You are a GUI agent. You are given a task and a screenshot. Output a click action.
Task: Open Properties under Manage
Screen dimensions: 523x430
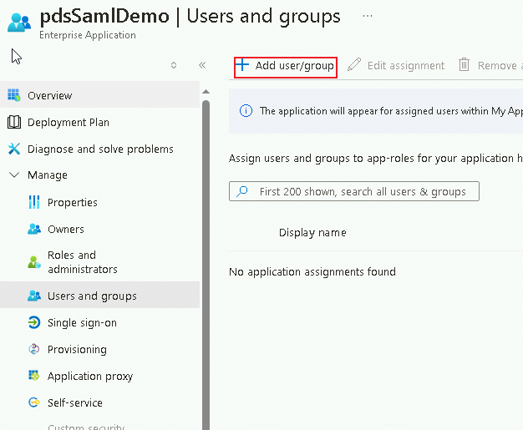click(x=73, y=202)
